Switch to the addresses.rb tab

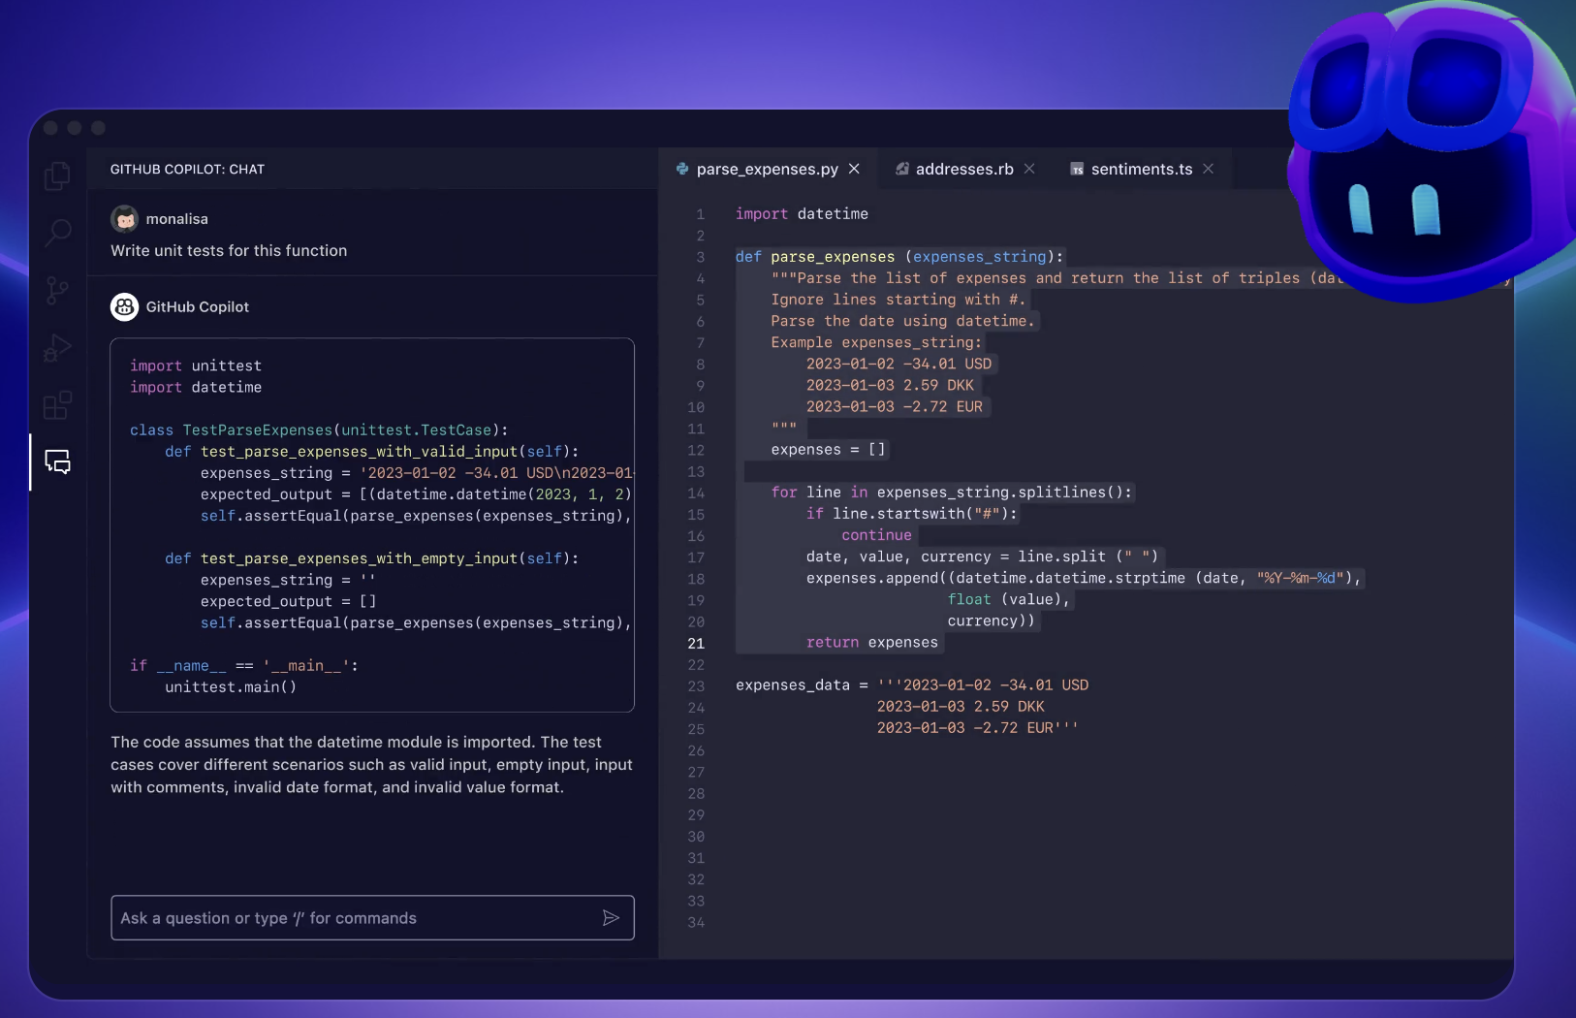point(964,169)
